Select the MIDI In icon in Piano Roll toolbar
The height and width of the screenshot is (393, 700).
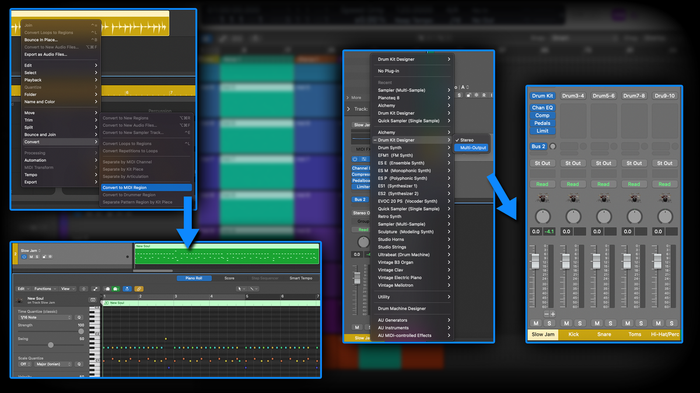coord(106,289)
